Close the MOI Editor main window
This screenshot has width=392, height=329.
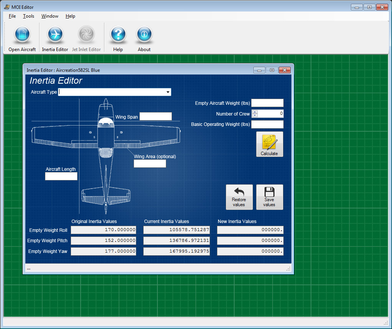382,7
